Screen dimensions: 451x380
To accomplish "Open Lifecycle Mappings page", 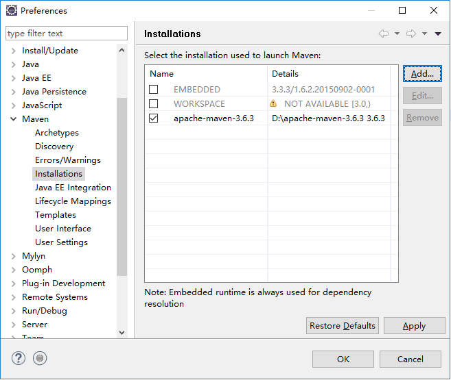I will (x=73, y=201).
